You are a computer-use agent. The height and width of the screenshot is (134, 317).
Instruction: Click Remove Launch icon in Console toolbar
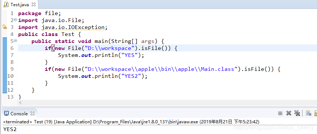pyautogui.click(x=289, y=113)
